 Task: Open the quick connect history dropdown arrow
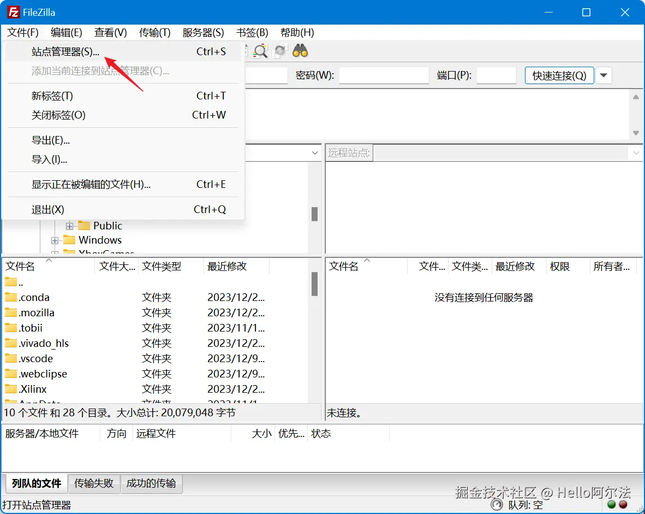(x=604, y=75)
